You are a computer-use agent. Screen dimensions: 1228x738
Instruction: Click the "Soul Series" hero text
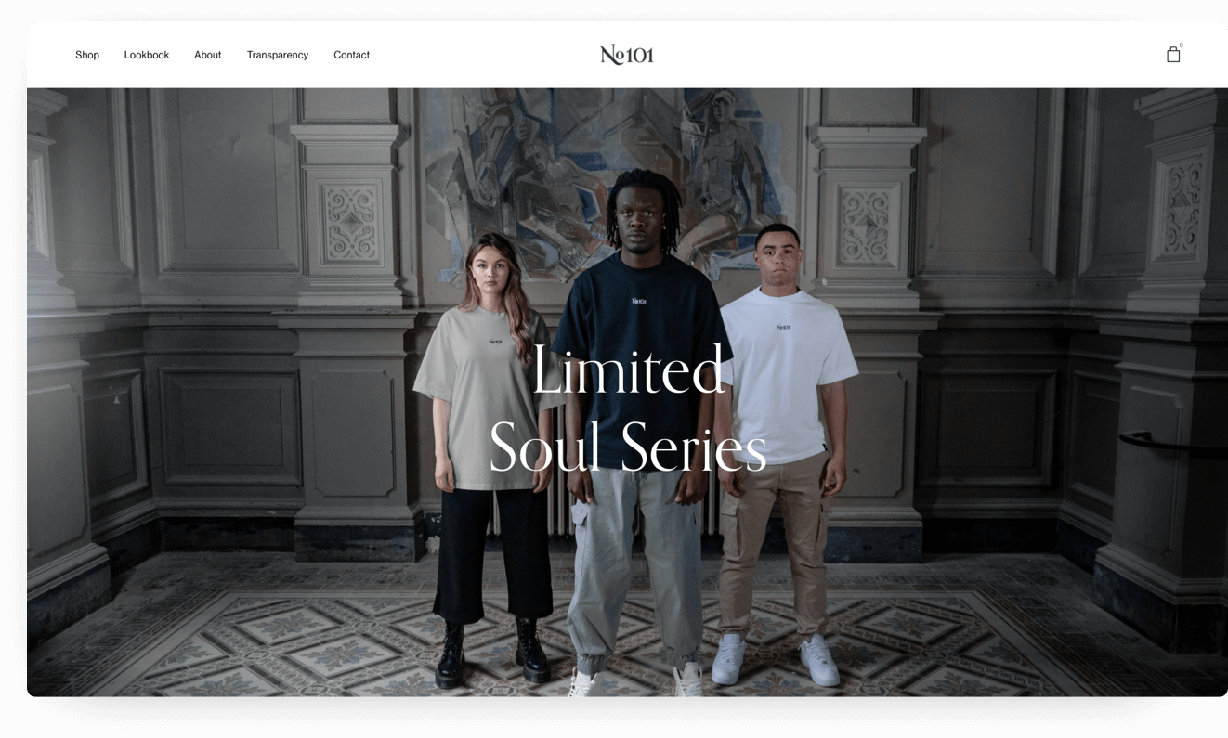click(x=628, y=447)
